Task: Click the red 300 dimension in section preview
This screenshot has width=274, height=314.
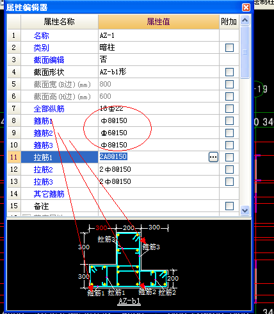Action: coord(101,227)
